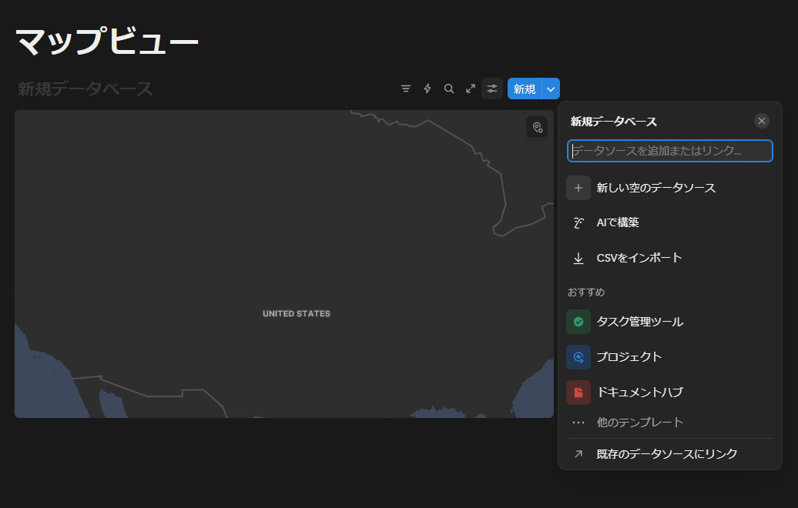This screenshot has width=798, height=508.
Task: Open automations via lightning bolt icon
Action: 427,89
